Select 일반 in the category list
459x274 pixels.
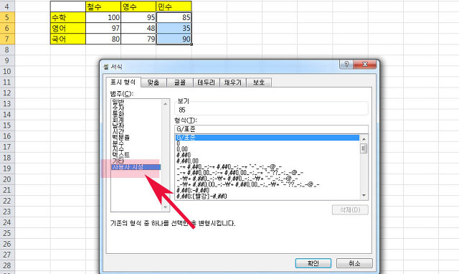[118, 102]
